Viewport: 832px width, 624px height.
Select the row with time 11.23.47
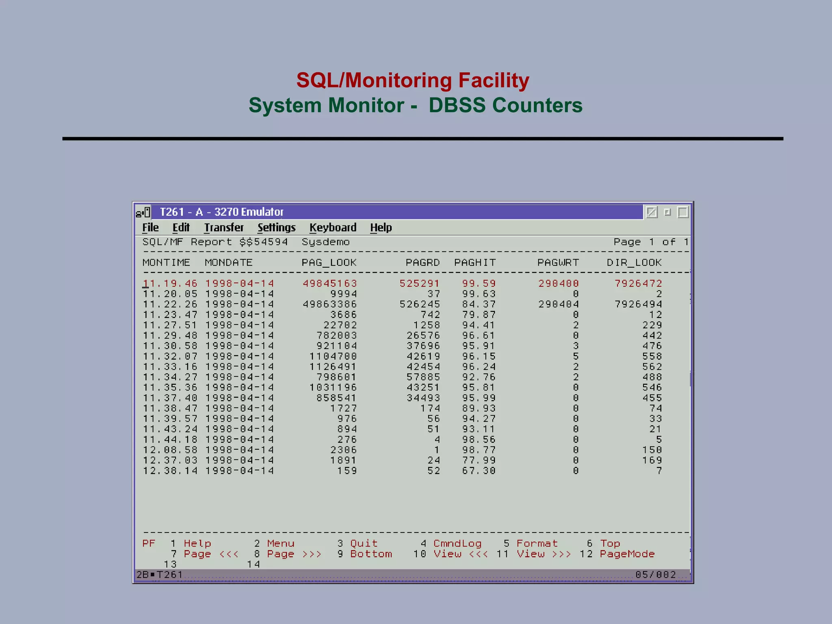[402, 315]
